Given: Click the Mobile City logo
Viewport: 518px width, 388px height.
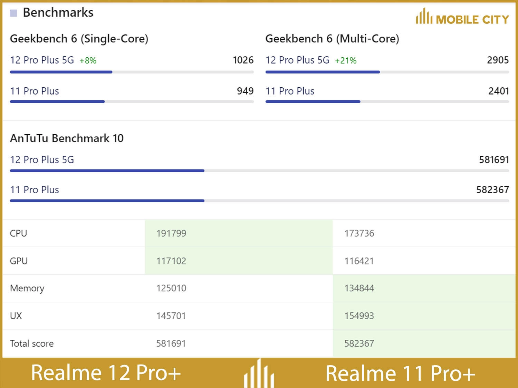Looking at the screenshot, I should (462, 17).
